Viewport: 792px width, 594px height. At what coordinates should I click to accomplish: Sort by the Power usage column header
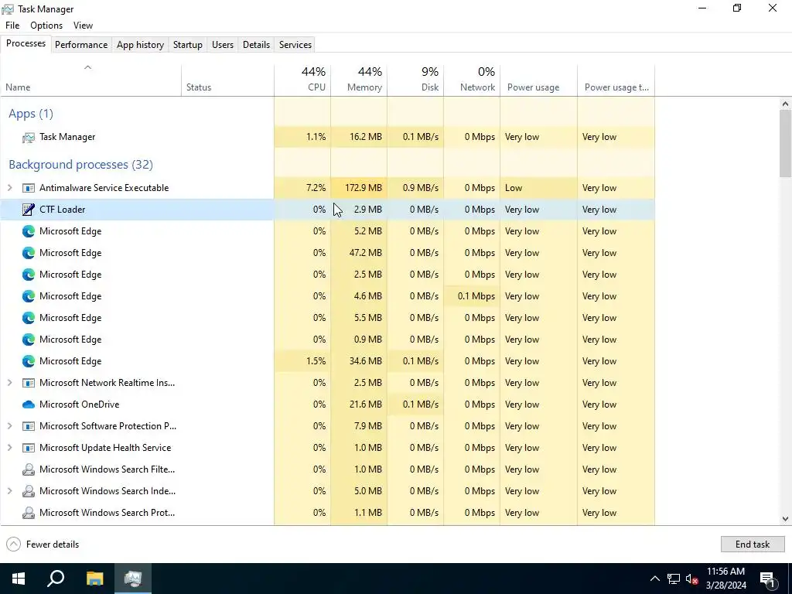coord(538,80)
